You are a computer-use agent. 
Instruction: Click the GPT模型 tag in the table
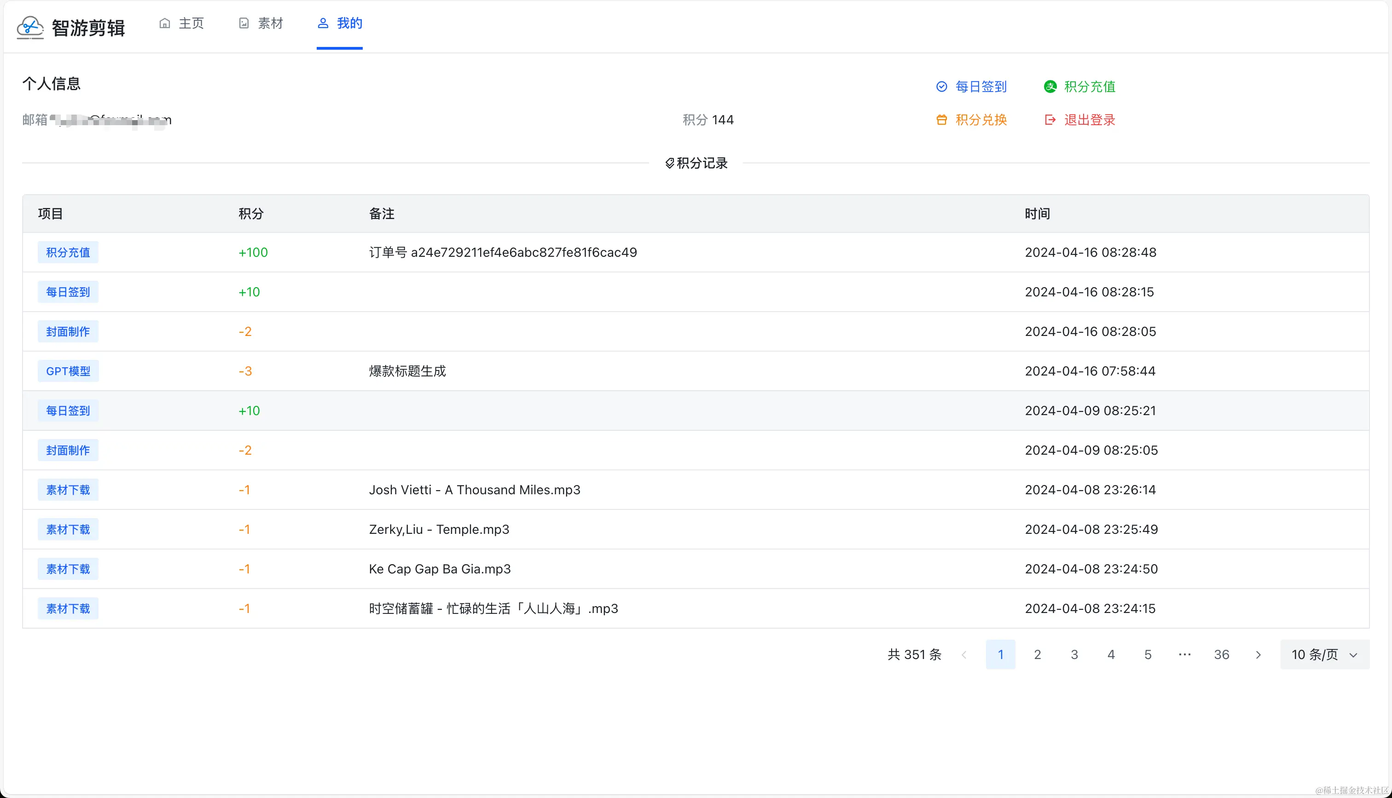click(x=68, y=371)
